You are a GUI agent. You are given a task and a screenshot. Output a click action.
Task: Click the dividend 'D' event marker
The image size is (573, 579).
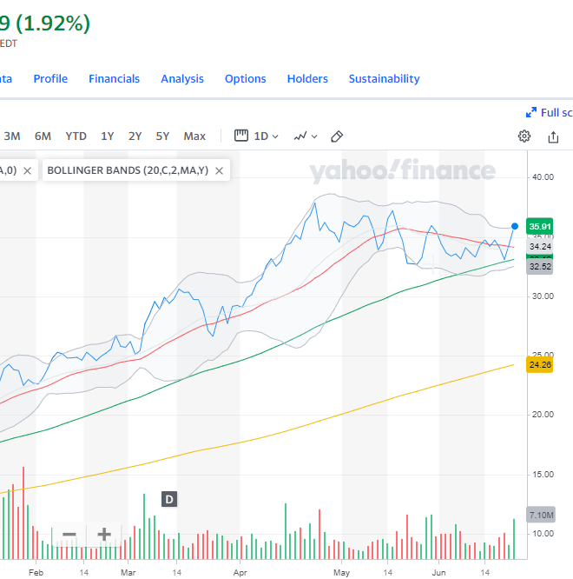(x=169, y=499)
